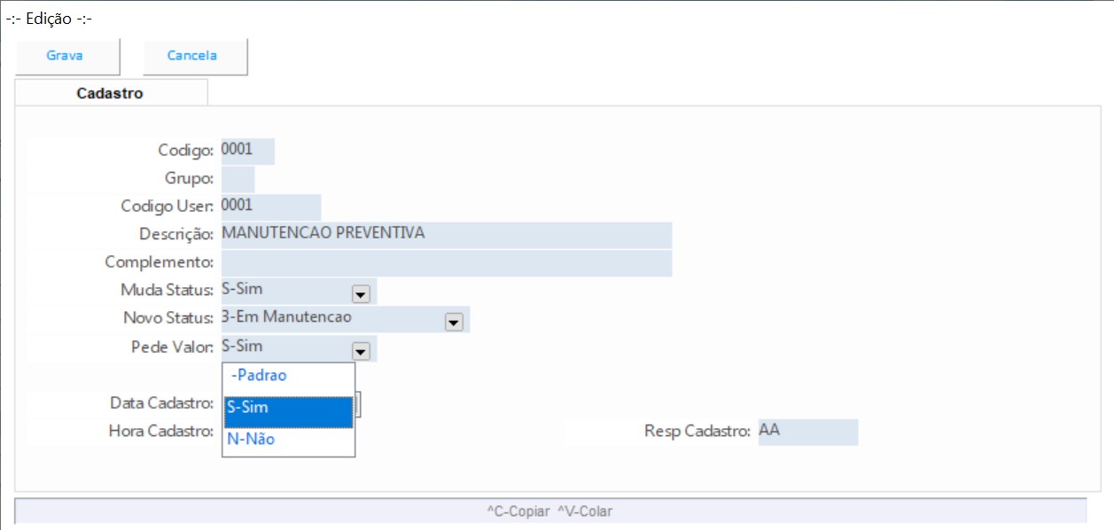Click the Codigo field containing 0001

247,151
